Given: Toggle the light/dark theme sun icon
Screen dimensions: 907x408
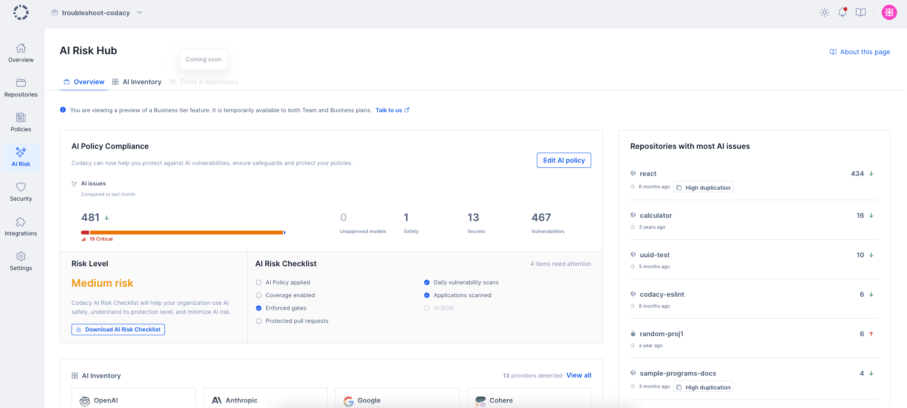Looking at the screenshot, I should coord(825,12).
